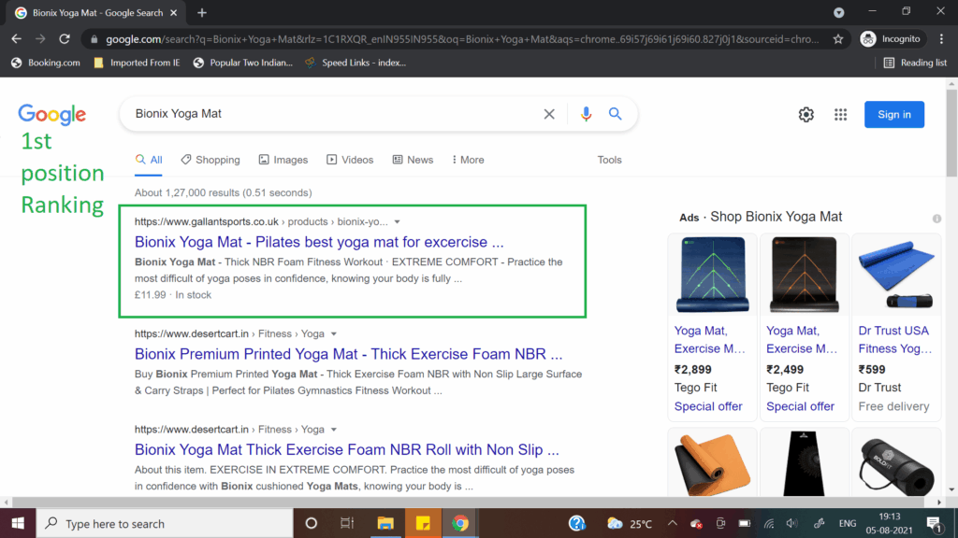Click the Windows taskbar search box
Viewport: 958px width, 538px height.
pyautogui.click(x=165, y=523)
